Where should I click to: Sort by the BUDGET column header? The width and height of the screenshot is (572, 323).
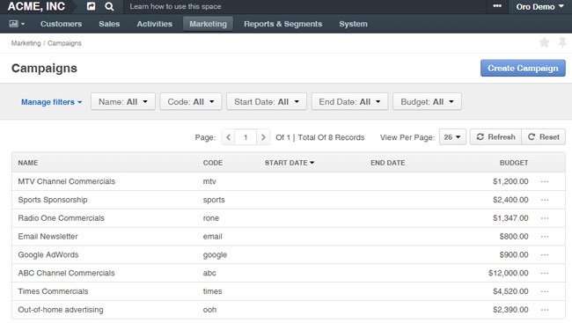tap(514, 163)
